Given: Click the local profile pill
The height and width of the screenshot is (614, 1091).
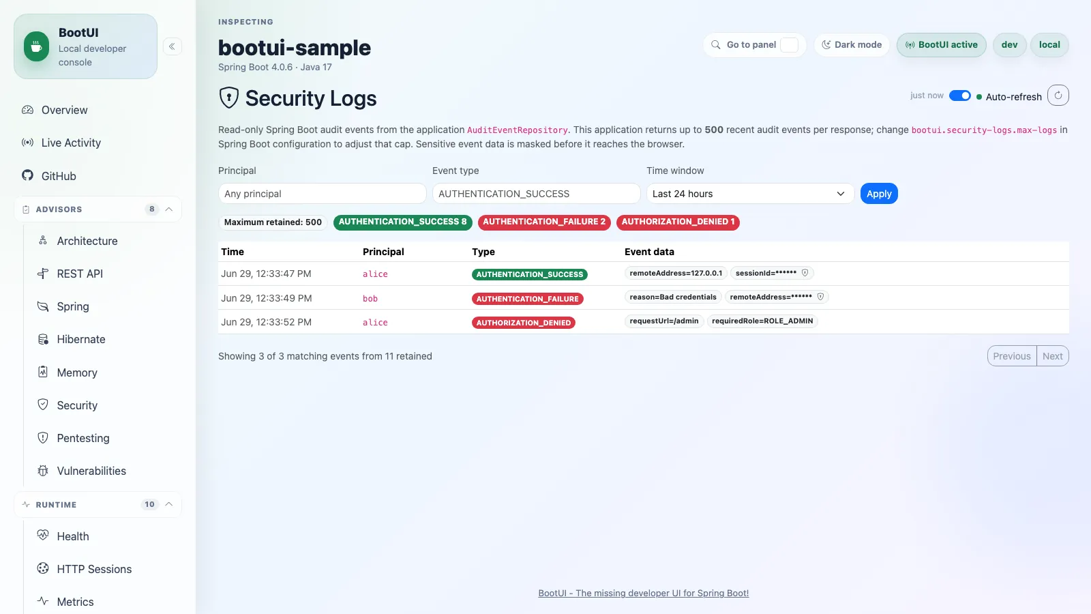Looking at the screenshot, I should 1049,45.
